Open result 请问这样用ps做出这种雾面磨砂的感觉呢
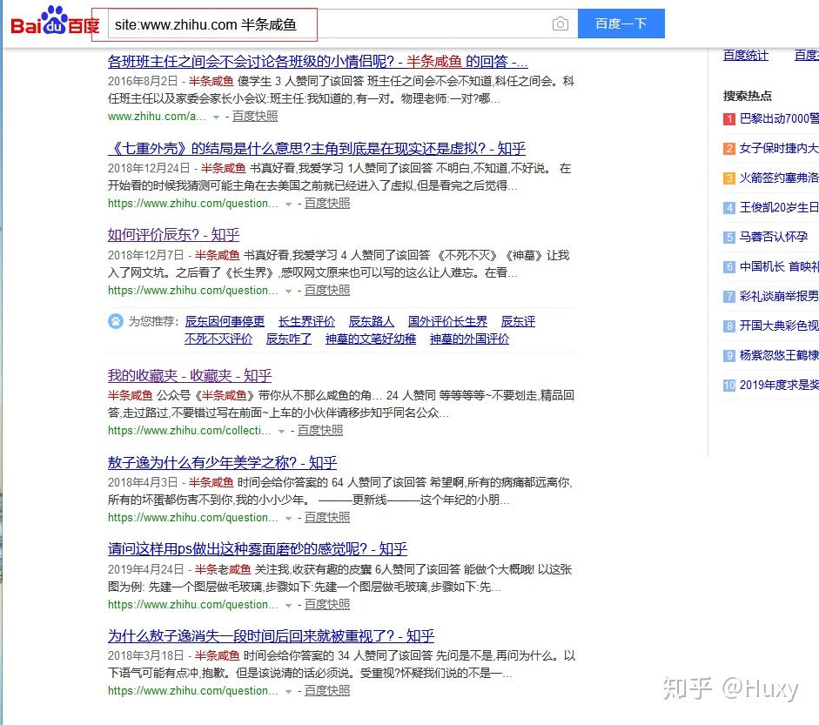This screenshot has height=725, width=819. click(x=258, y=549)
